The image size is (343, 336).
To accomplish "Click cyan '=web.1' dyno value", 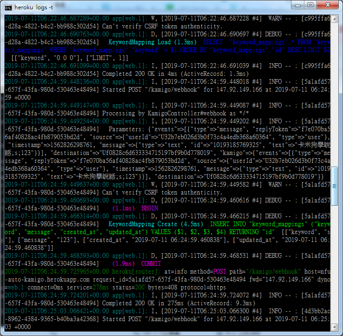I will [14, 288].
